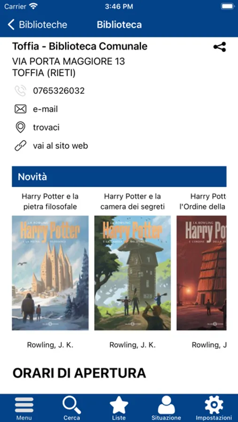Tap the e-mail link text

[45, 109]
